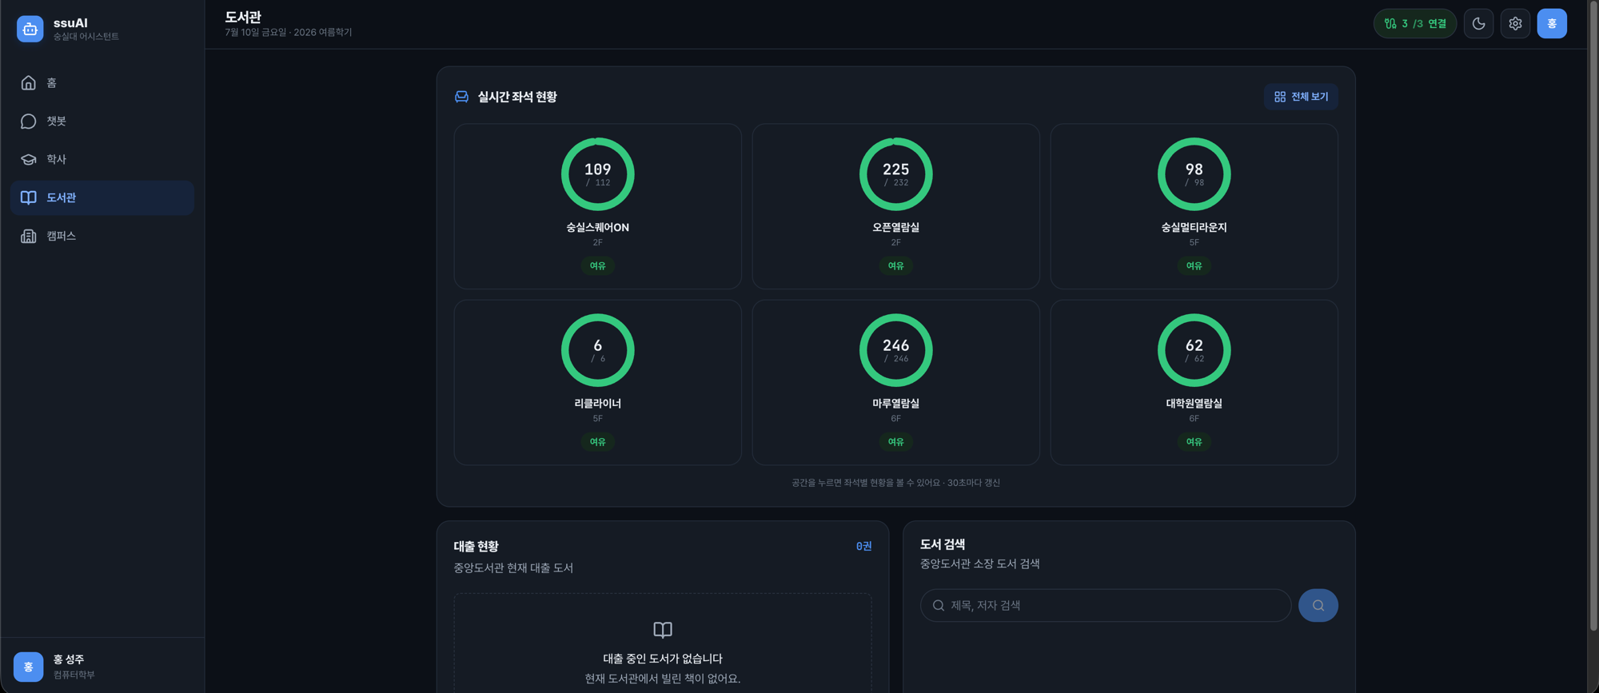Click the empty-loans open book icon
This screenshot has width=1599, height=693.
pyautogui.click(x=663, y=630)
